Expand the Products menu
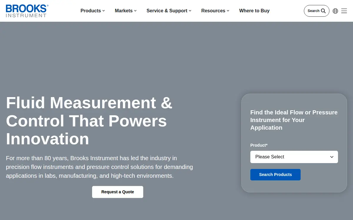Image resolution: width=353 pixels, height=220 pixels. tap(93, 11)
